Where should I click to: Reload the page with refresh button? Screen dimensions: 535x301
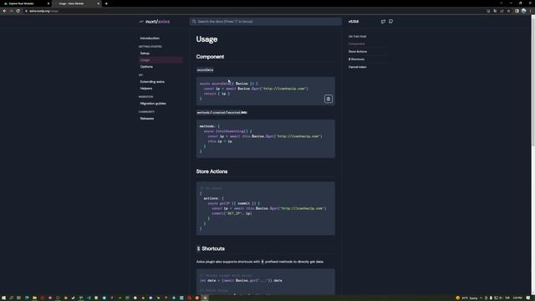(x=18, y=11)
